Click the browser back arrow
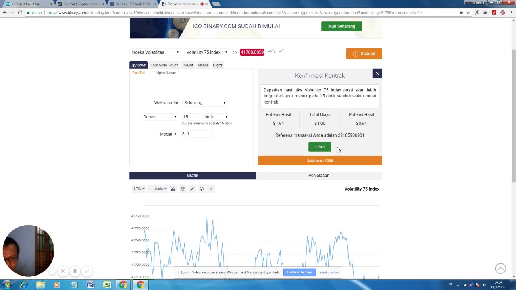 (x=4, y=12)
